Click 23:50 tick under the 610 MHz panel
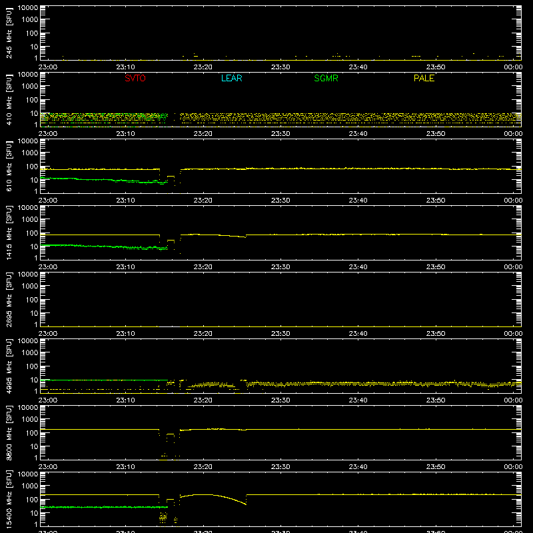The image size is (533, 533). tap(436, 201)
